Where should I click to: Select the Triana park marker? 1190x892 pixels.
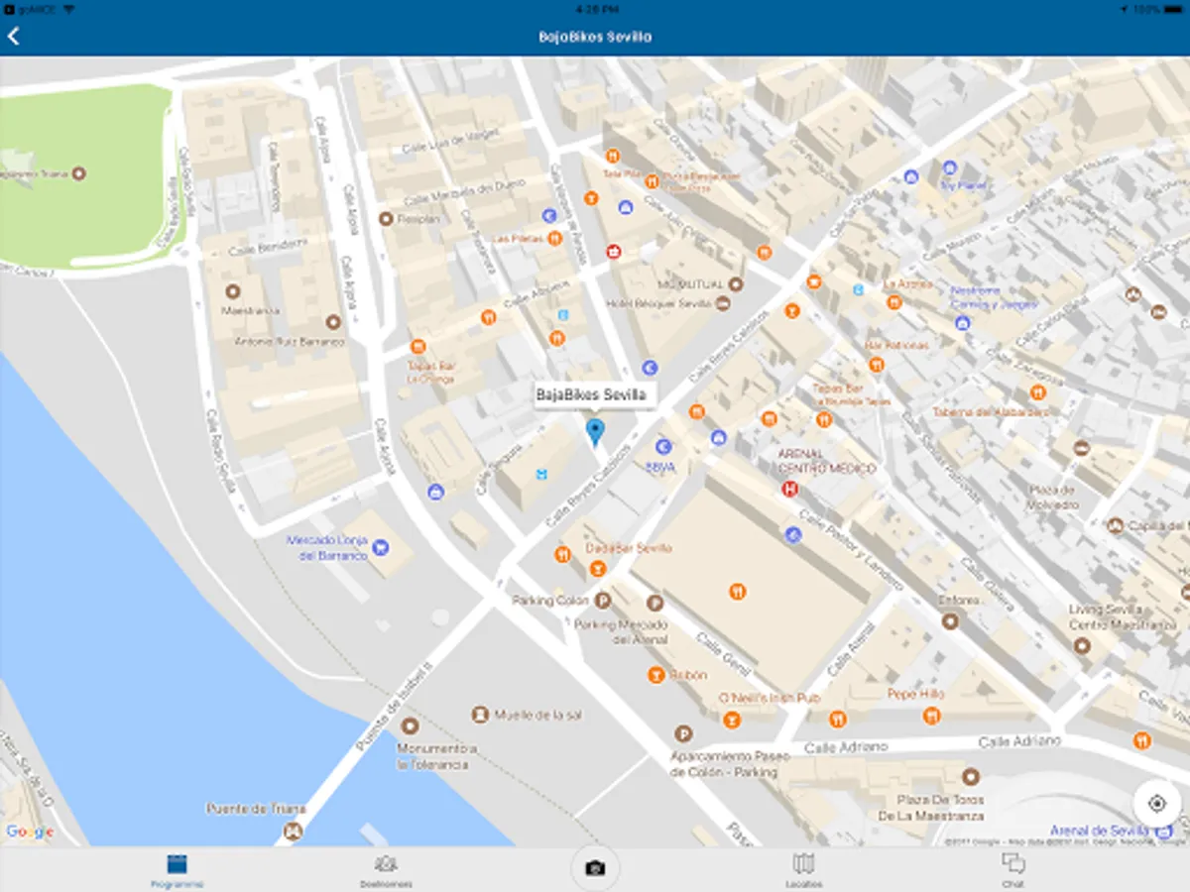click(79, 173)
